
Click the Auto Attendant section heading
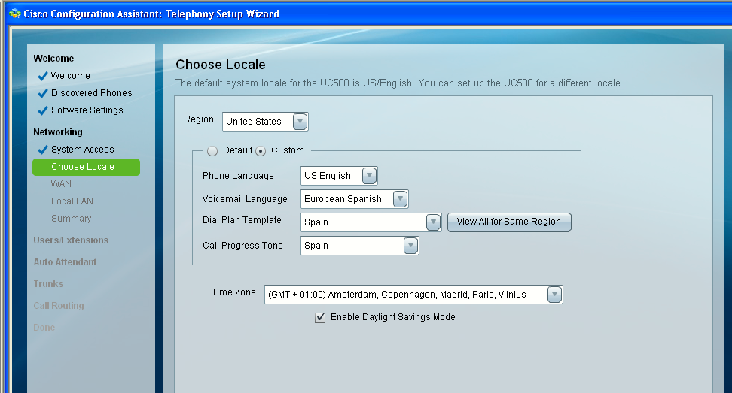point(65,262)
